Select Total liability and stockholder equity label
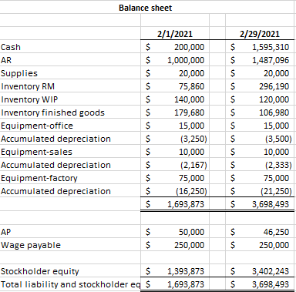Image resolution: width=296 pixels, height=292 pixels. (x=71, y=284)
